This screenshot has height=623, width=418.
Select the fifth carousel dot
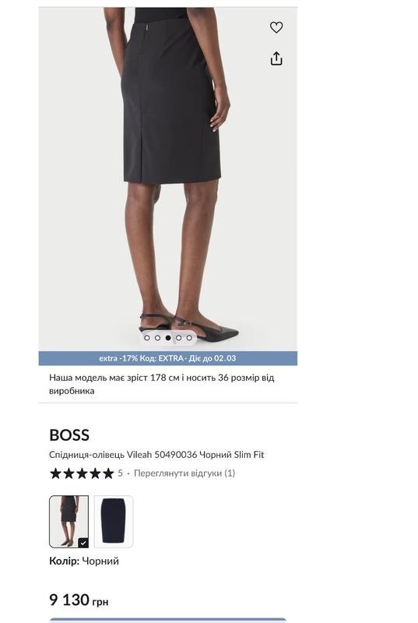click(x=189, y=338)
